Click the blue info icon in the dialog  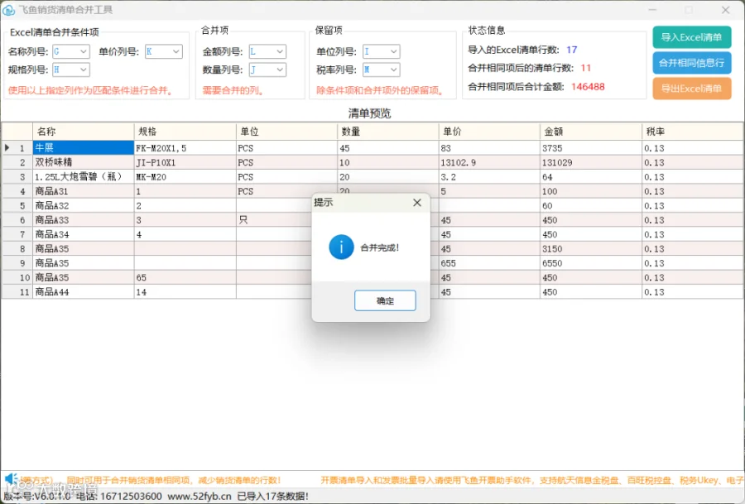coord(341,247)
